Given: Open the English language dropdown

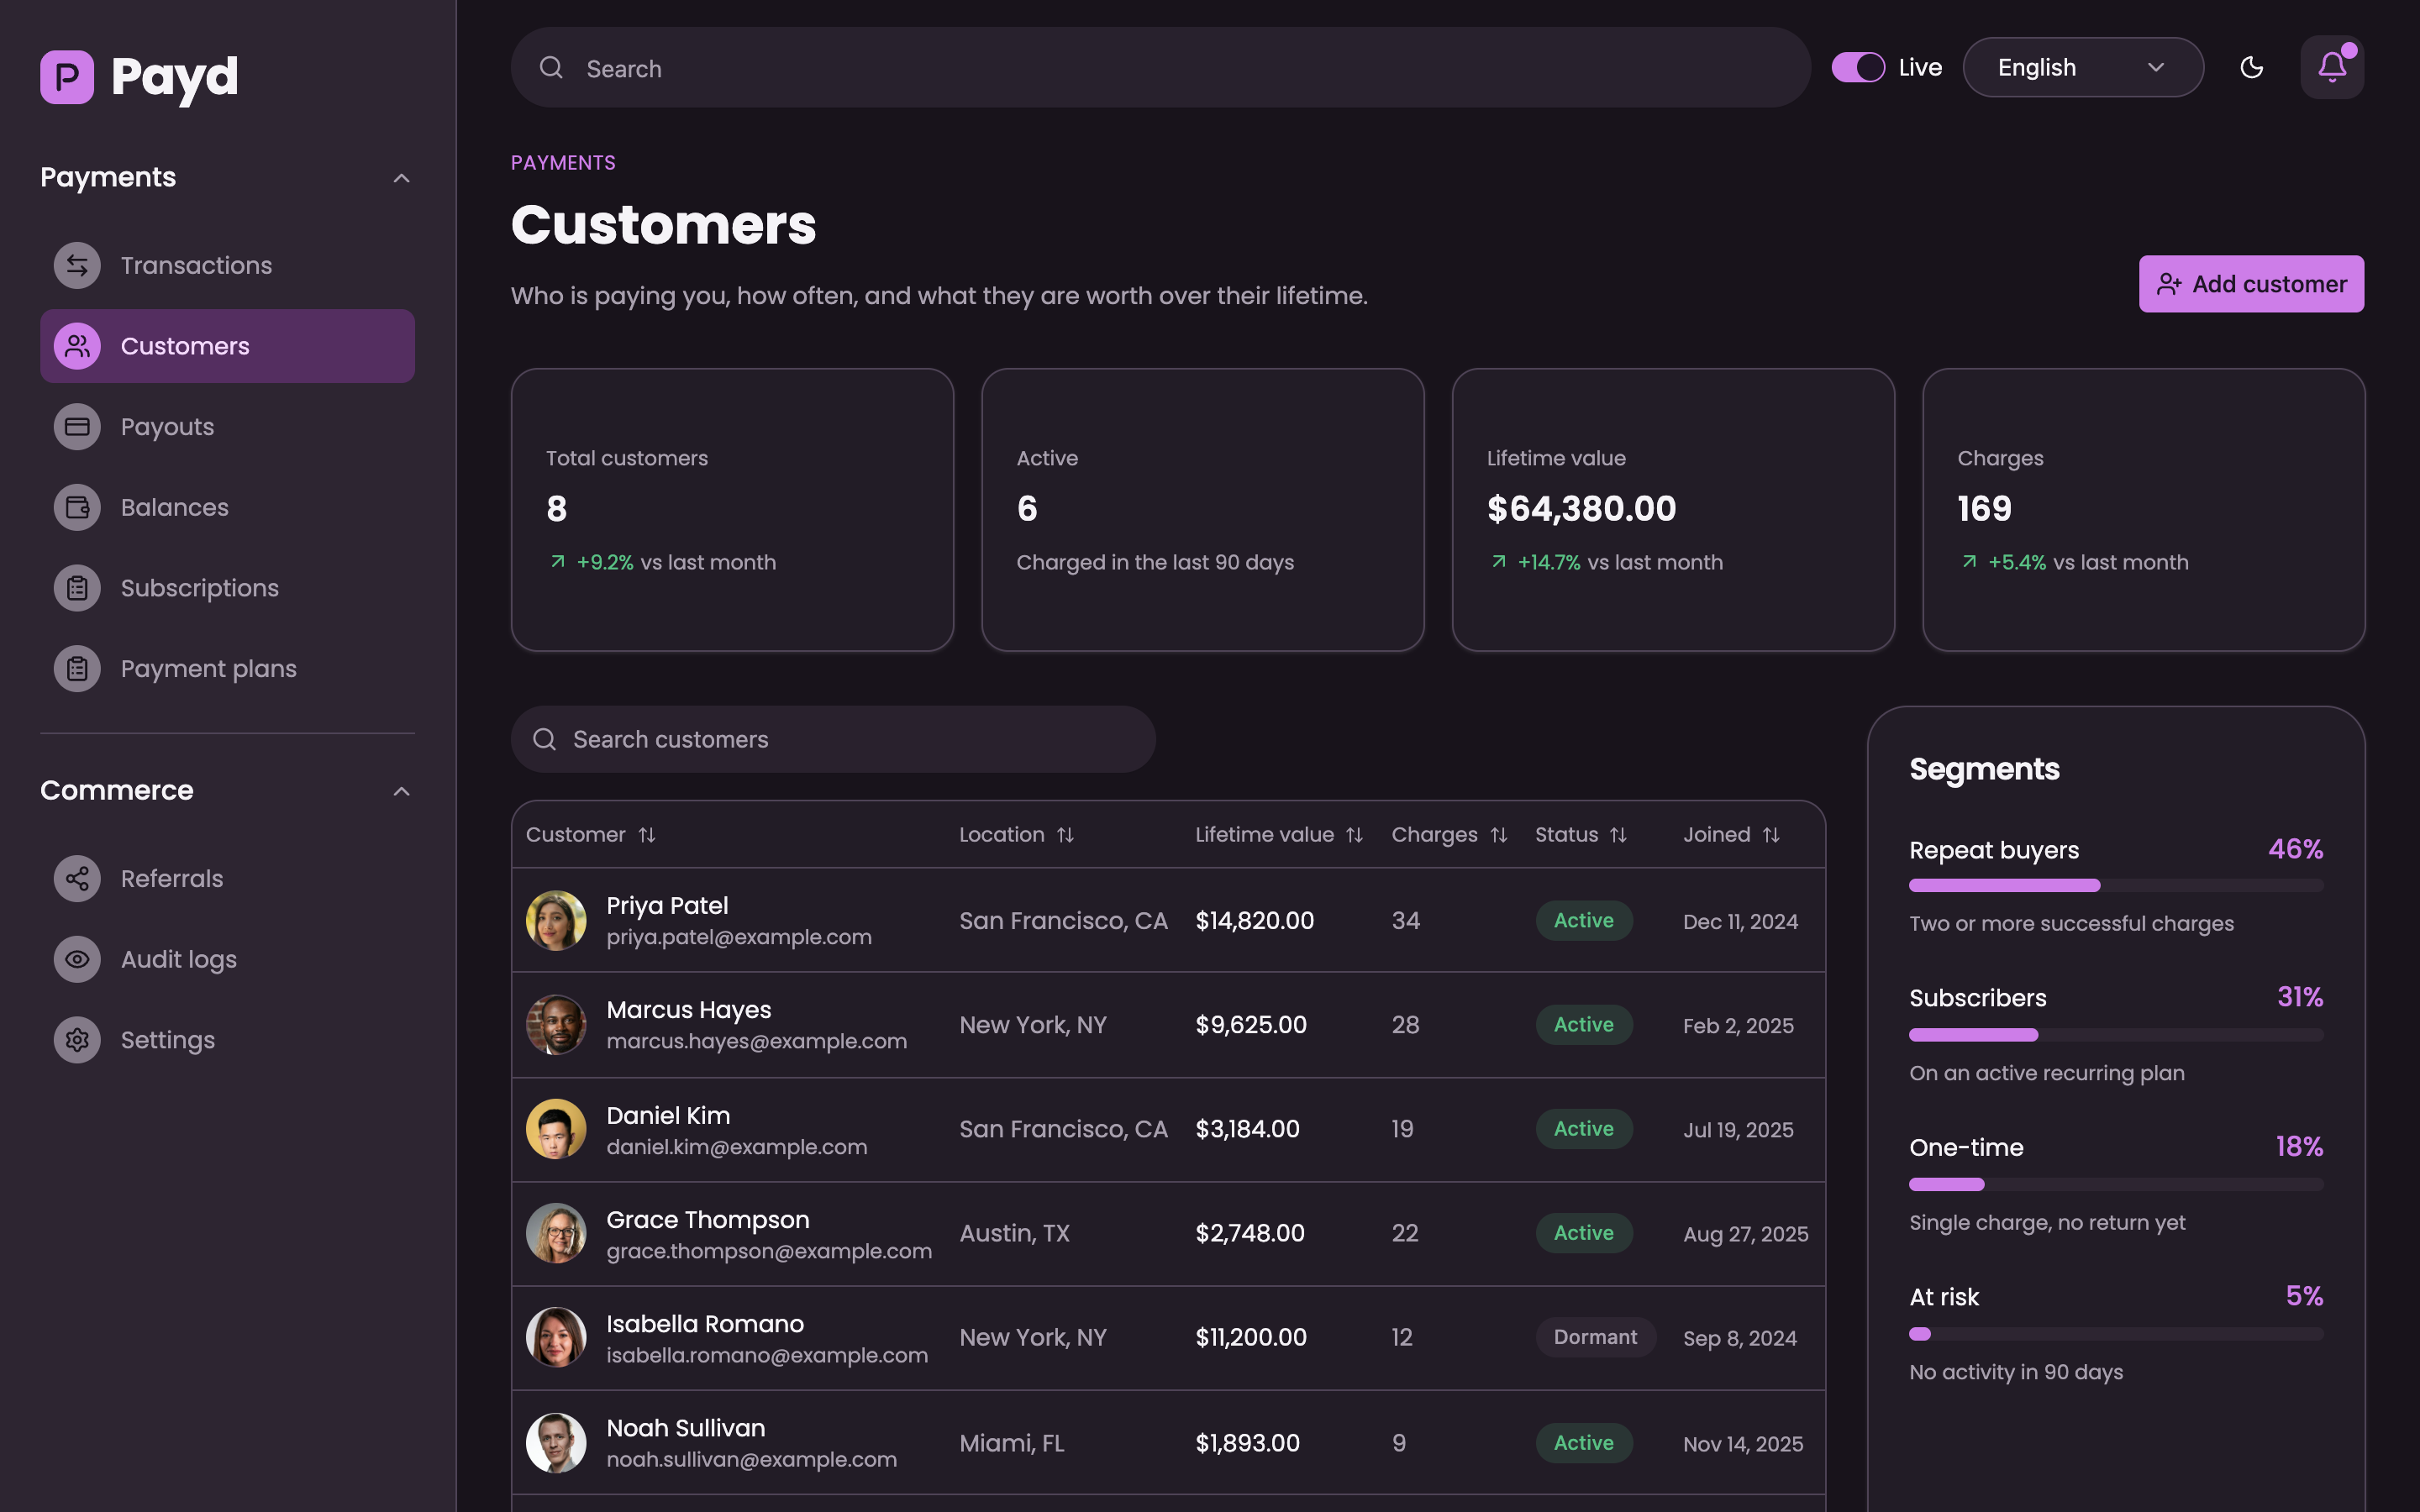Looking at the screenshot, I should point(2083,67).
